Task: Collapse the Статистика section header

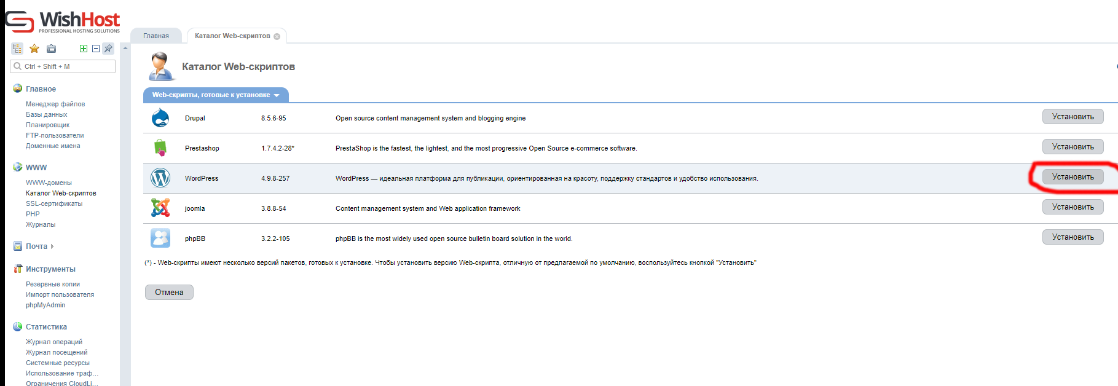Action: [46, 327]
